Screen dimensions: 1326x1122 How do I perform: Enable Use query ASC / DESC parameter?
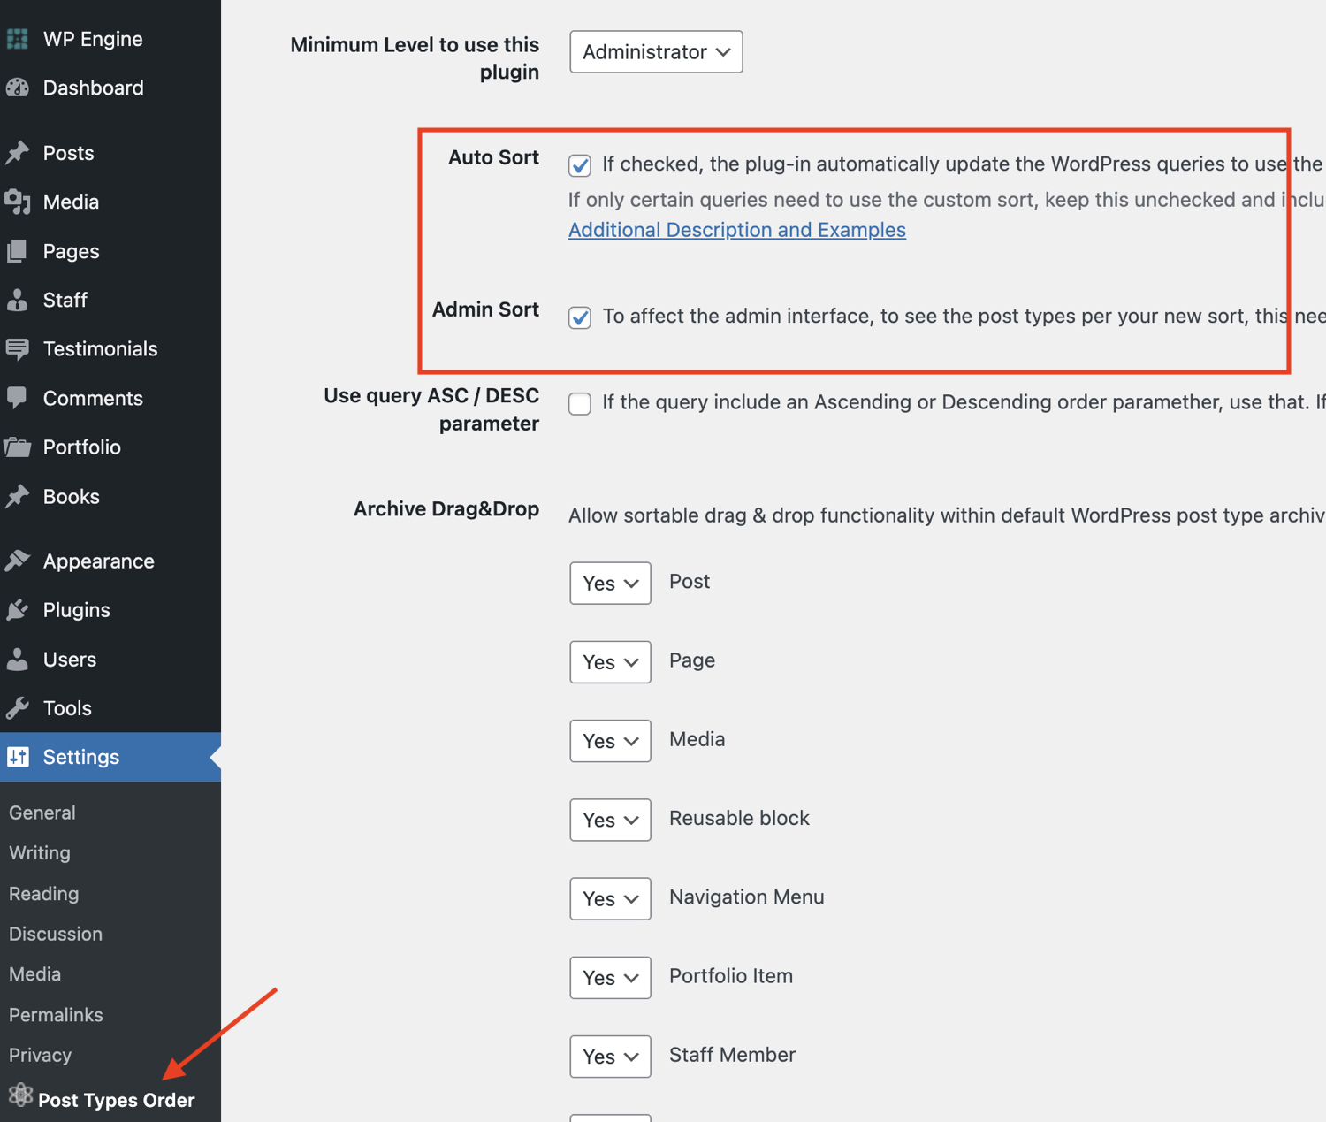(x=580, y=403)
